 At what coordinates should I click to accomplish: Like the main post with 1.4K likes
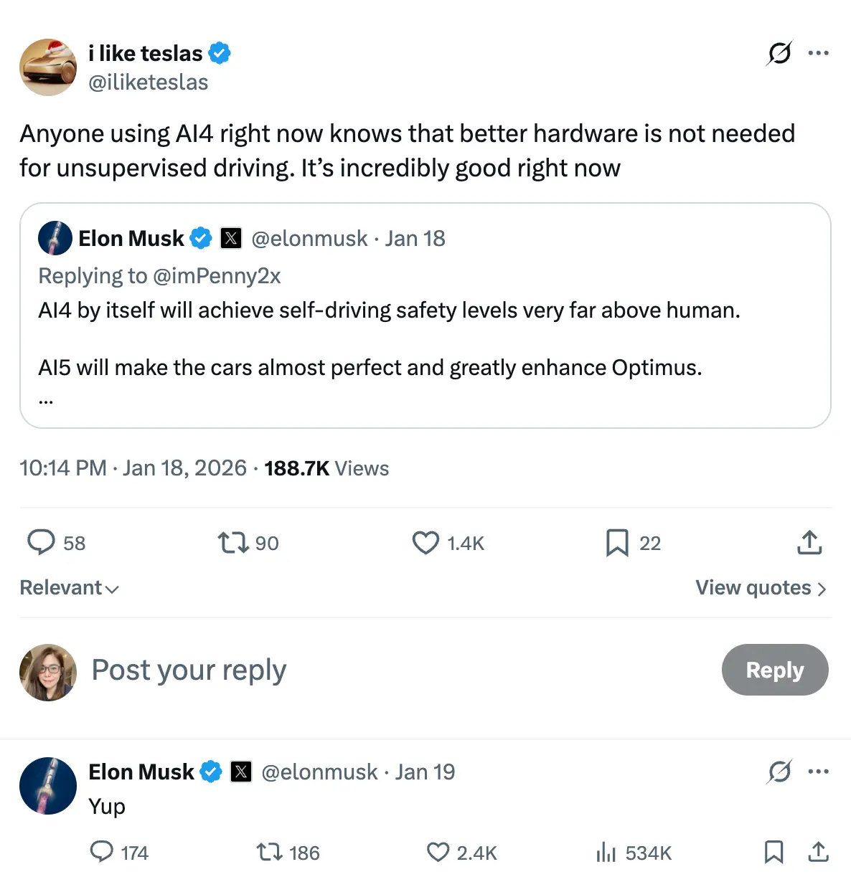[425, 543]
